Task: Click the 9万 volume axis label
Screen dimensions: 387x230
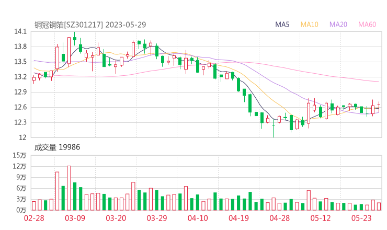Action: point(21,177)
